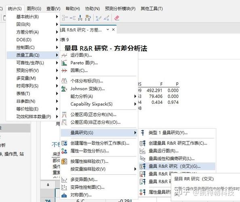Expand Capability Sixpack(S) submenu

click(x=99, y=104)
